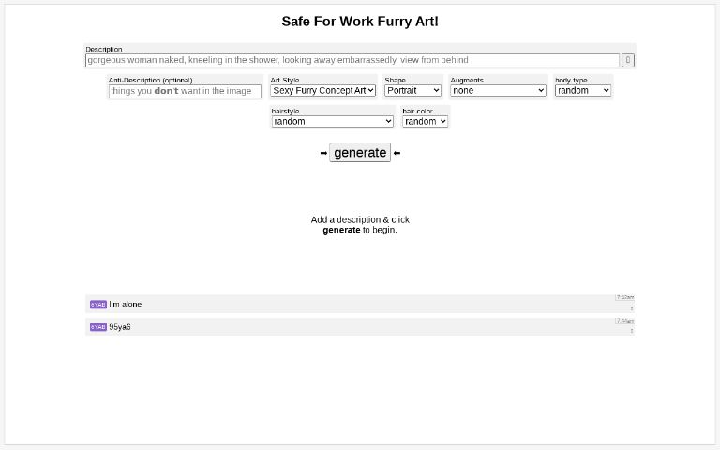Click the arrow icon right of generate

click(x=397, y=153)
